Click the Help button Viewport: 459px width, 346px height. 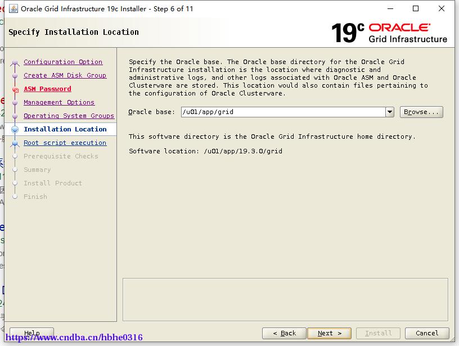pos(31,333)
